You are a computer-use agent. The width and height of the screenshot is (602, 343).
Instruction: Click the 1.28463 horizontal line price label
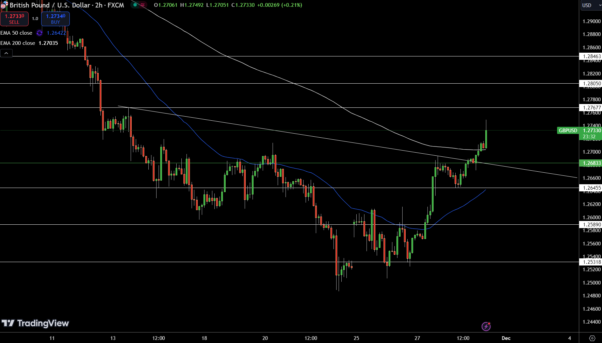coord(590,56)
